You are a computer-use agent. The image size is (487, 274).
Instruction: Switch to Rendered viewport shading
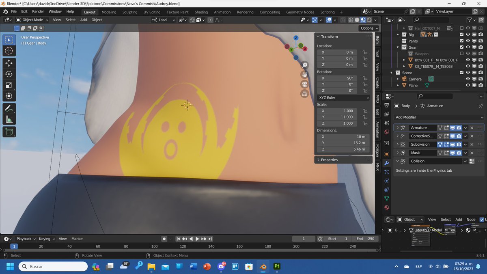[369, 20]
